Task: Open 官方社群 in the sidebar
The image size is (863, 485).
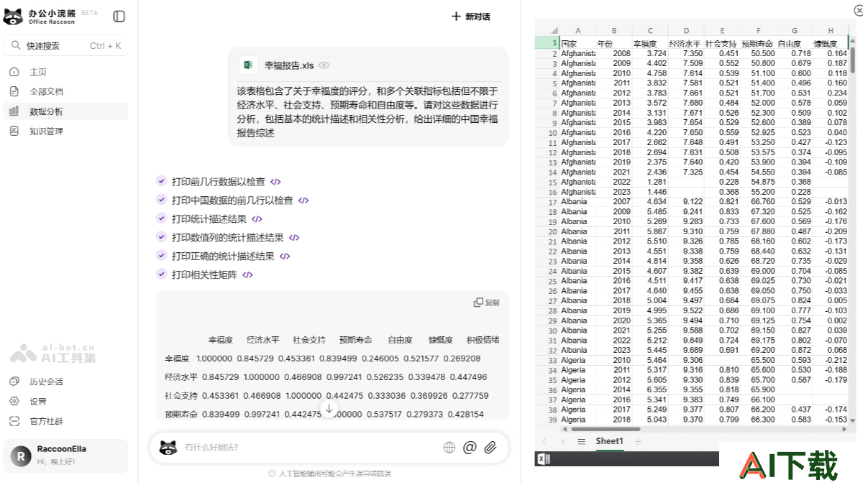Action: (x=46, y=421)
